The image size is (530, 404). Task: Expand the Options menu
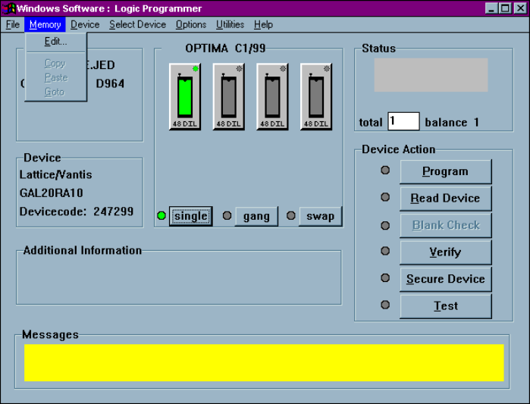click(191, 24)
